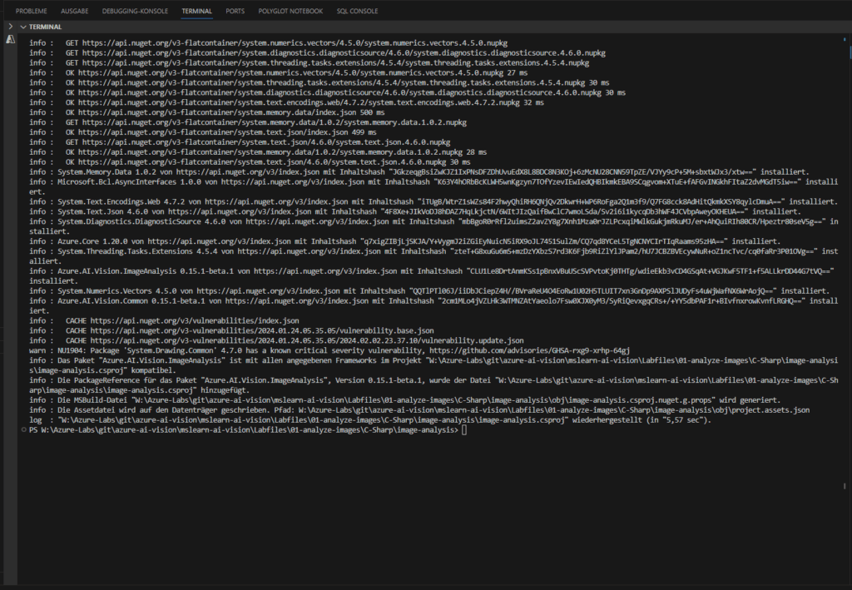The image size is (852, 590).
Task: Click the '500 ms' timing text
Action: 373,112
